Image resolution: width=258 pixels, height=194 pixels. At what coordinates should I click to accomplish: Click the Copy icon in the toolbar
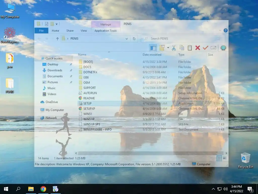(182, 48)
